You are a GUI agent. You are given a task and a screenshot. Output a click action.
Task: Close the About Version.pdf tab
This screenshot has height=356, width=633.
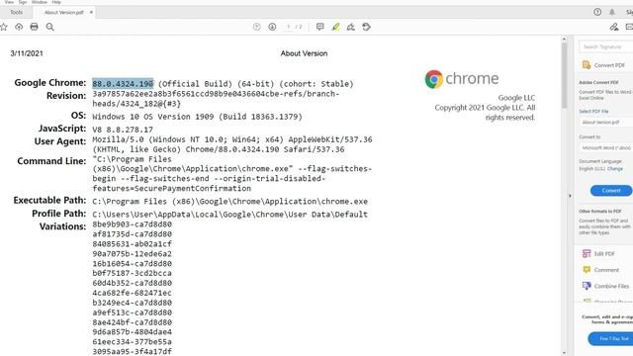91,13
